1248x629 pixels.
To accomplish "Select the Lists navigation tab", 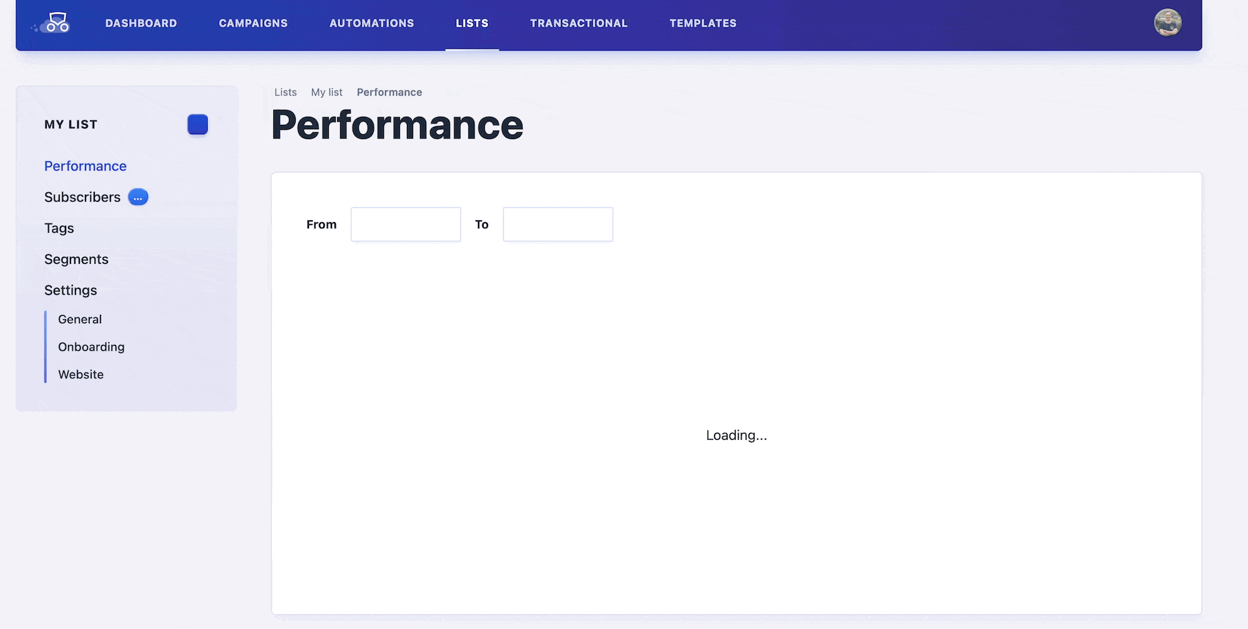I will coord(472,23).
